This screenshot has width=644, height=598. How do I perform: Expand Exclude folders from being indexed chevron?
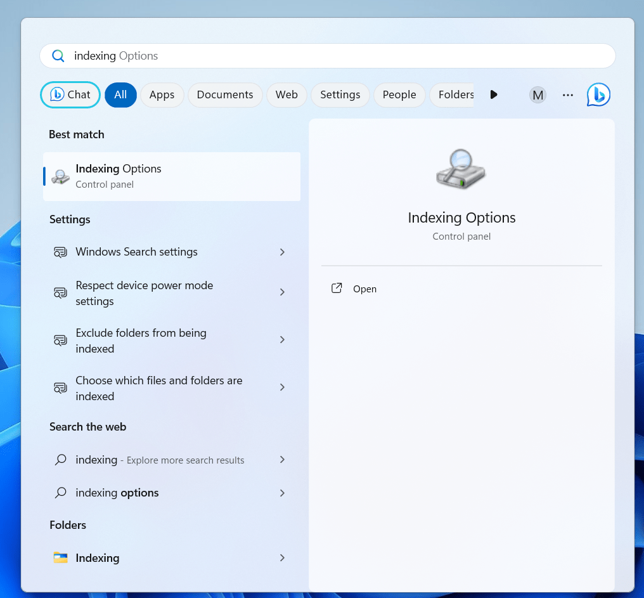point(282,339)
